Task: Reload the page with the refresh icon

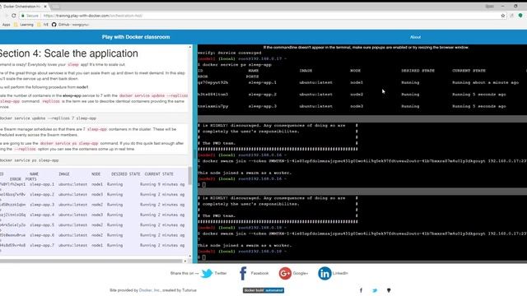Action: (14, 16)
